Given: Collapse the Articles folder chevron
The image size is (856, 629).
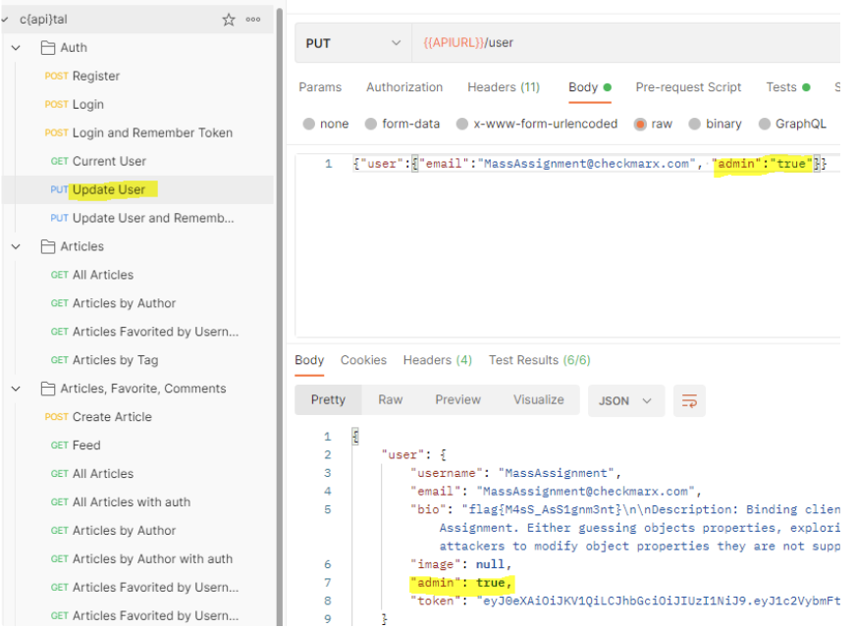Looking at the screenshot, I should [x=16, y=246].
